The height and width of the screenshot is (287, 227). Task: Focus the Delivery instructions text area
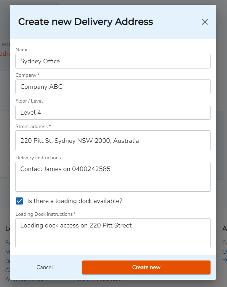click(113, 177)
